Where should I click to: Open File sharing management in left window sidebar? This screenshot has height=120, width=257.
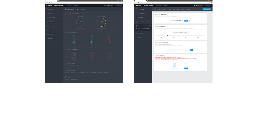coord(54,18)
